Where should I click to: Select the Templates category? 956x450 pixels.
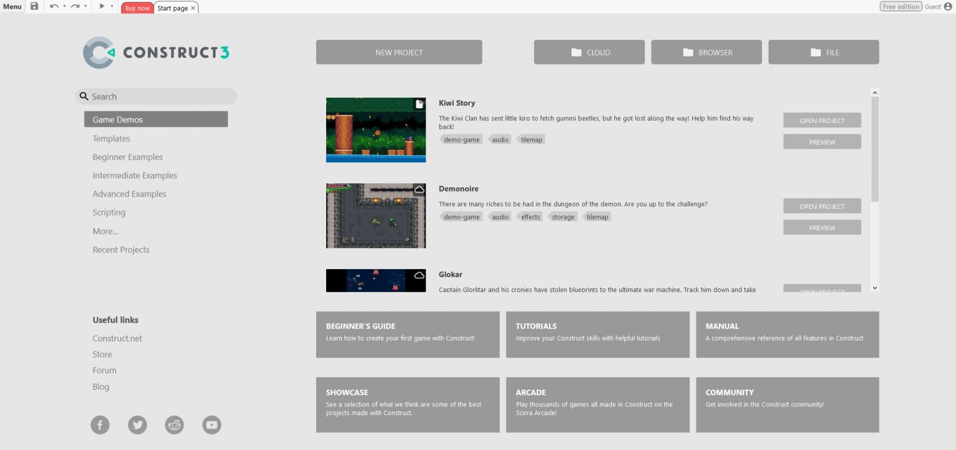[x=111, y=139]
